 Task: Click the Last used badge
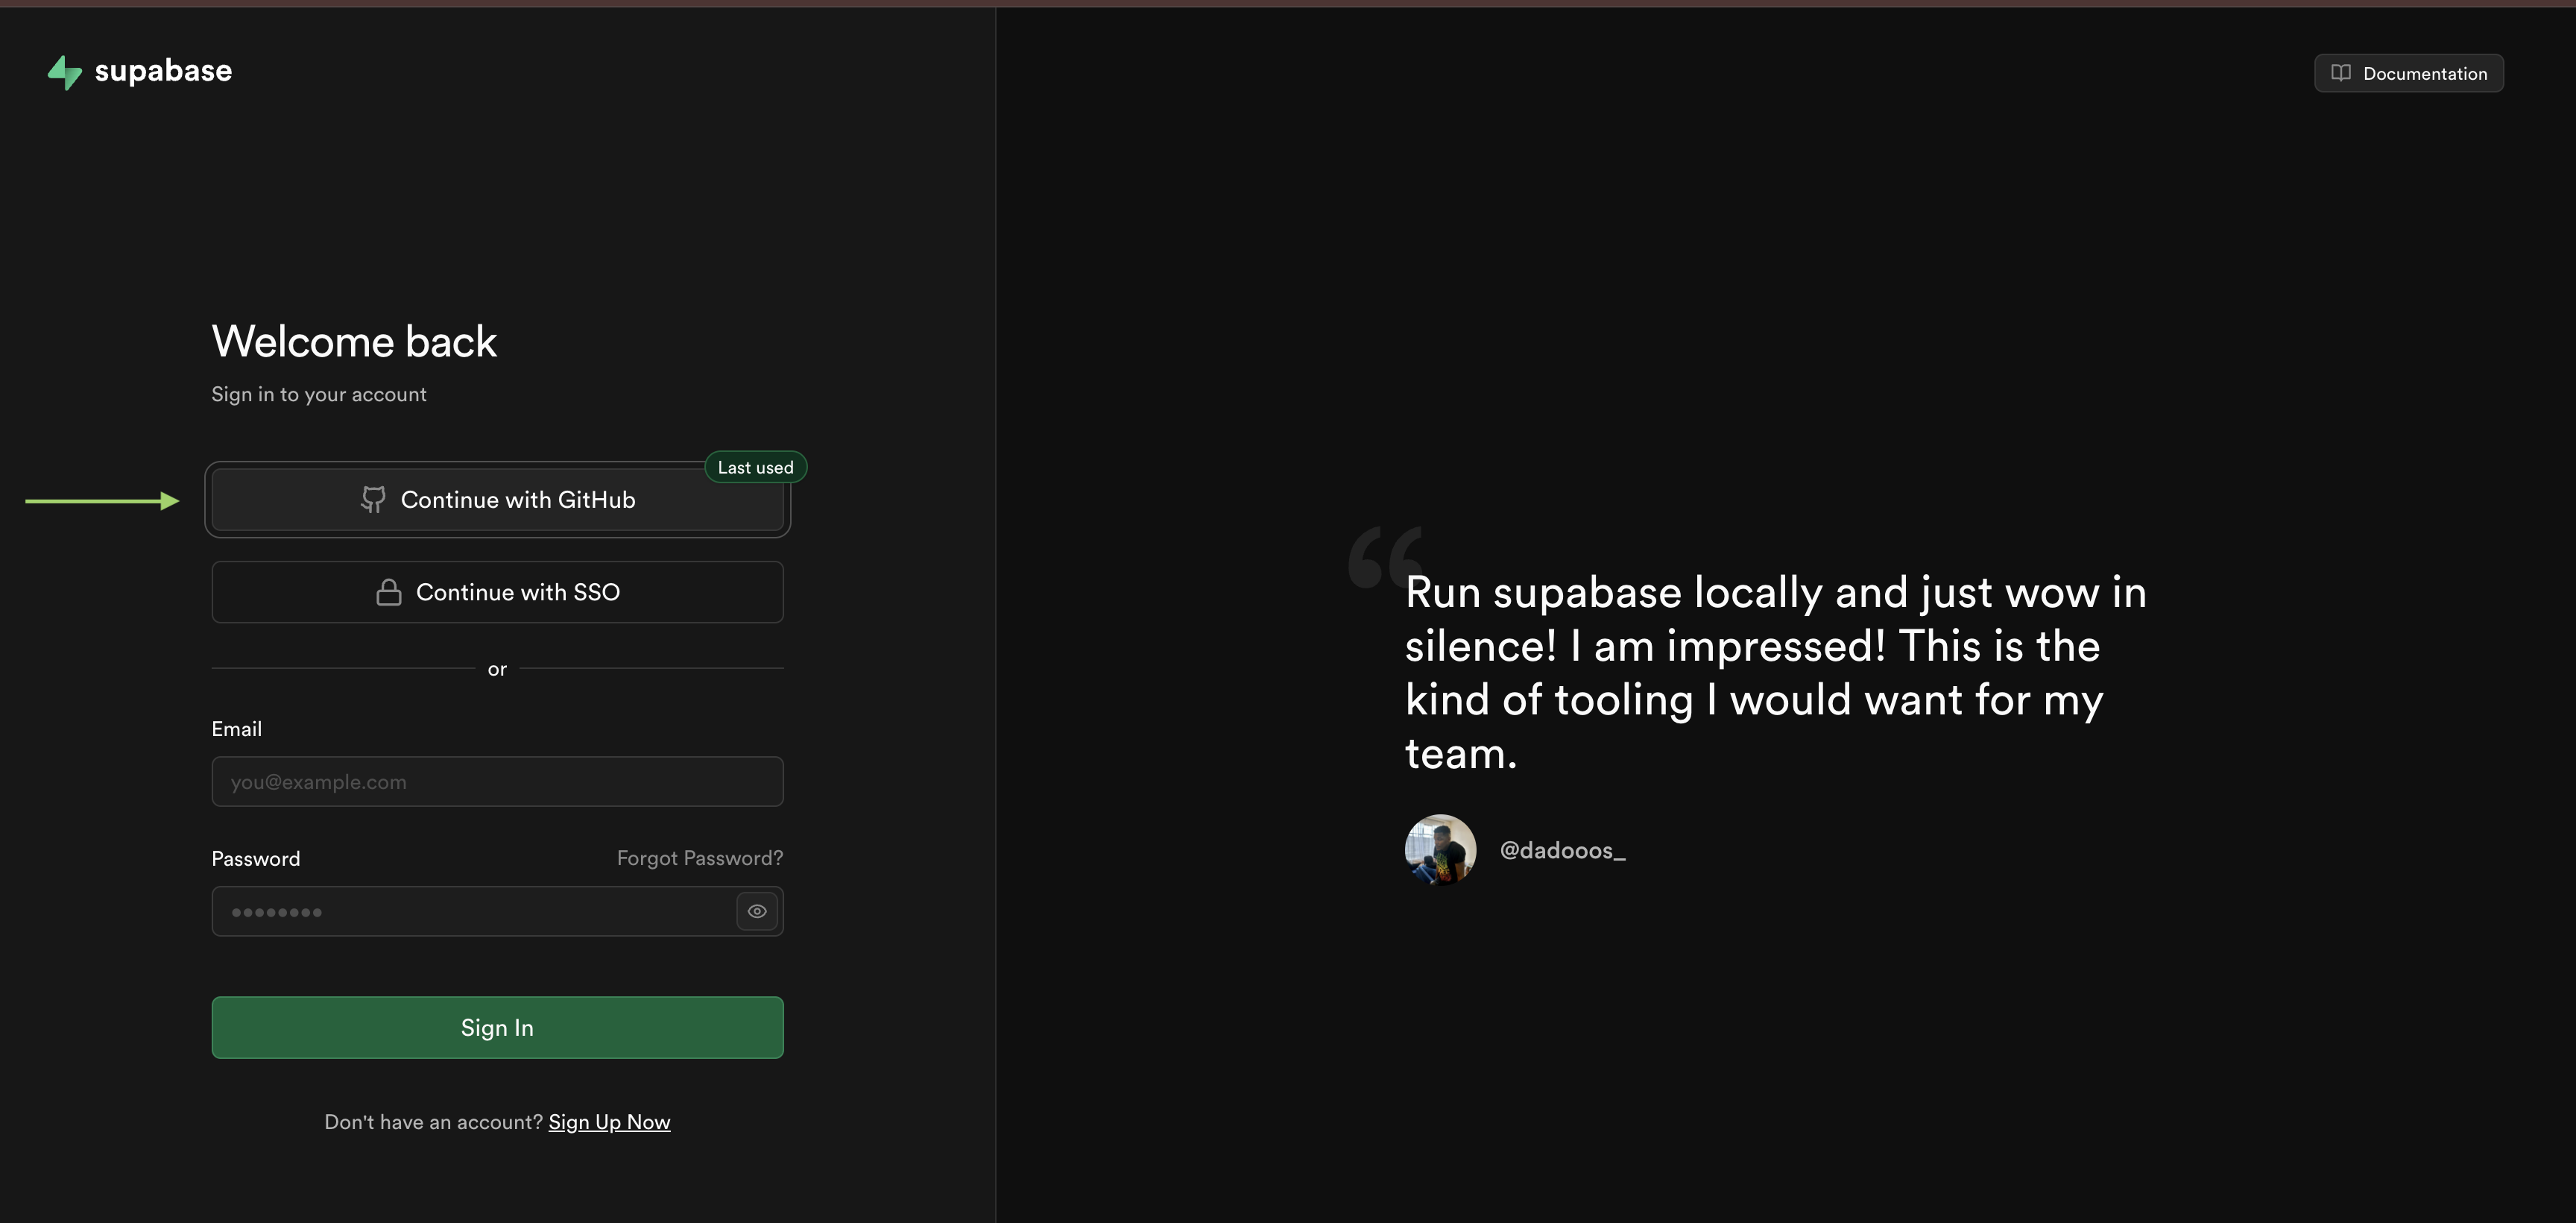pos(755,466)
